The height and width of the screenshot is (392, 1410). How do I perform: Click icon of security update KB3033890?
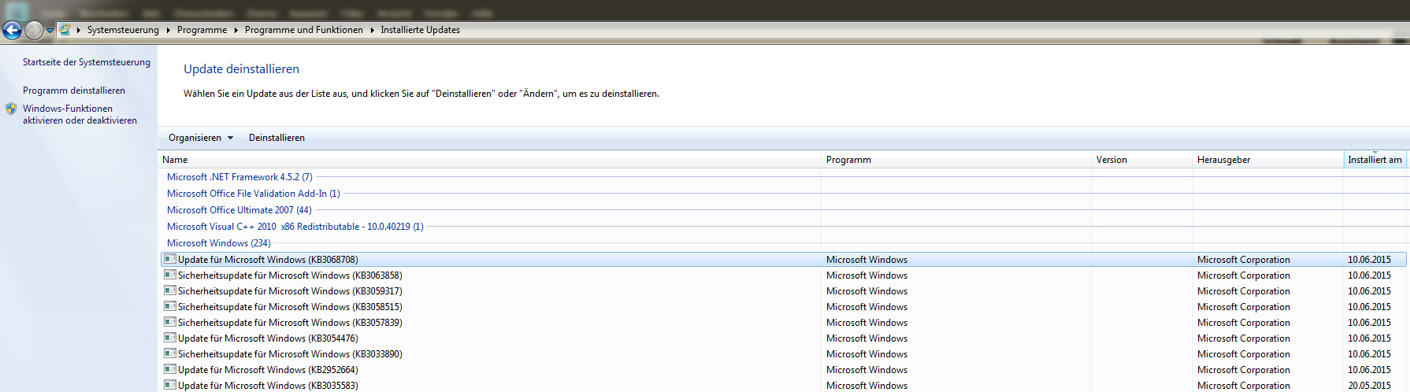[170, 353]
